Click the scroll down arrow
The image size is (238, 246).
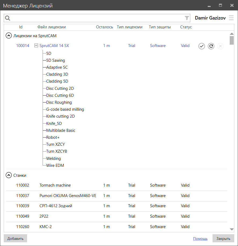click(232, 229)
